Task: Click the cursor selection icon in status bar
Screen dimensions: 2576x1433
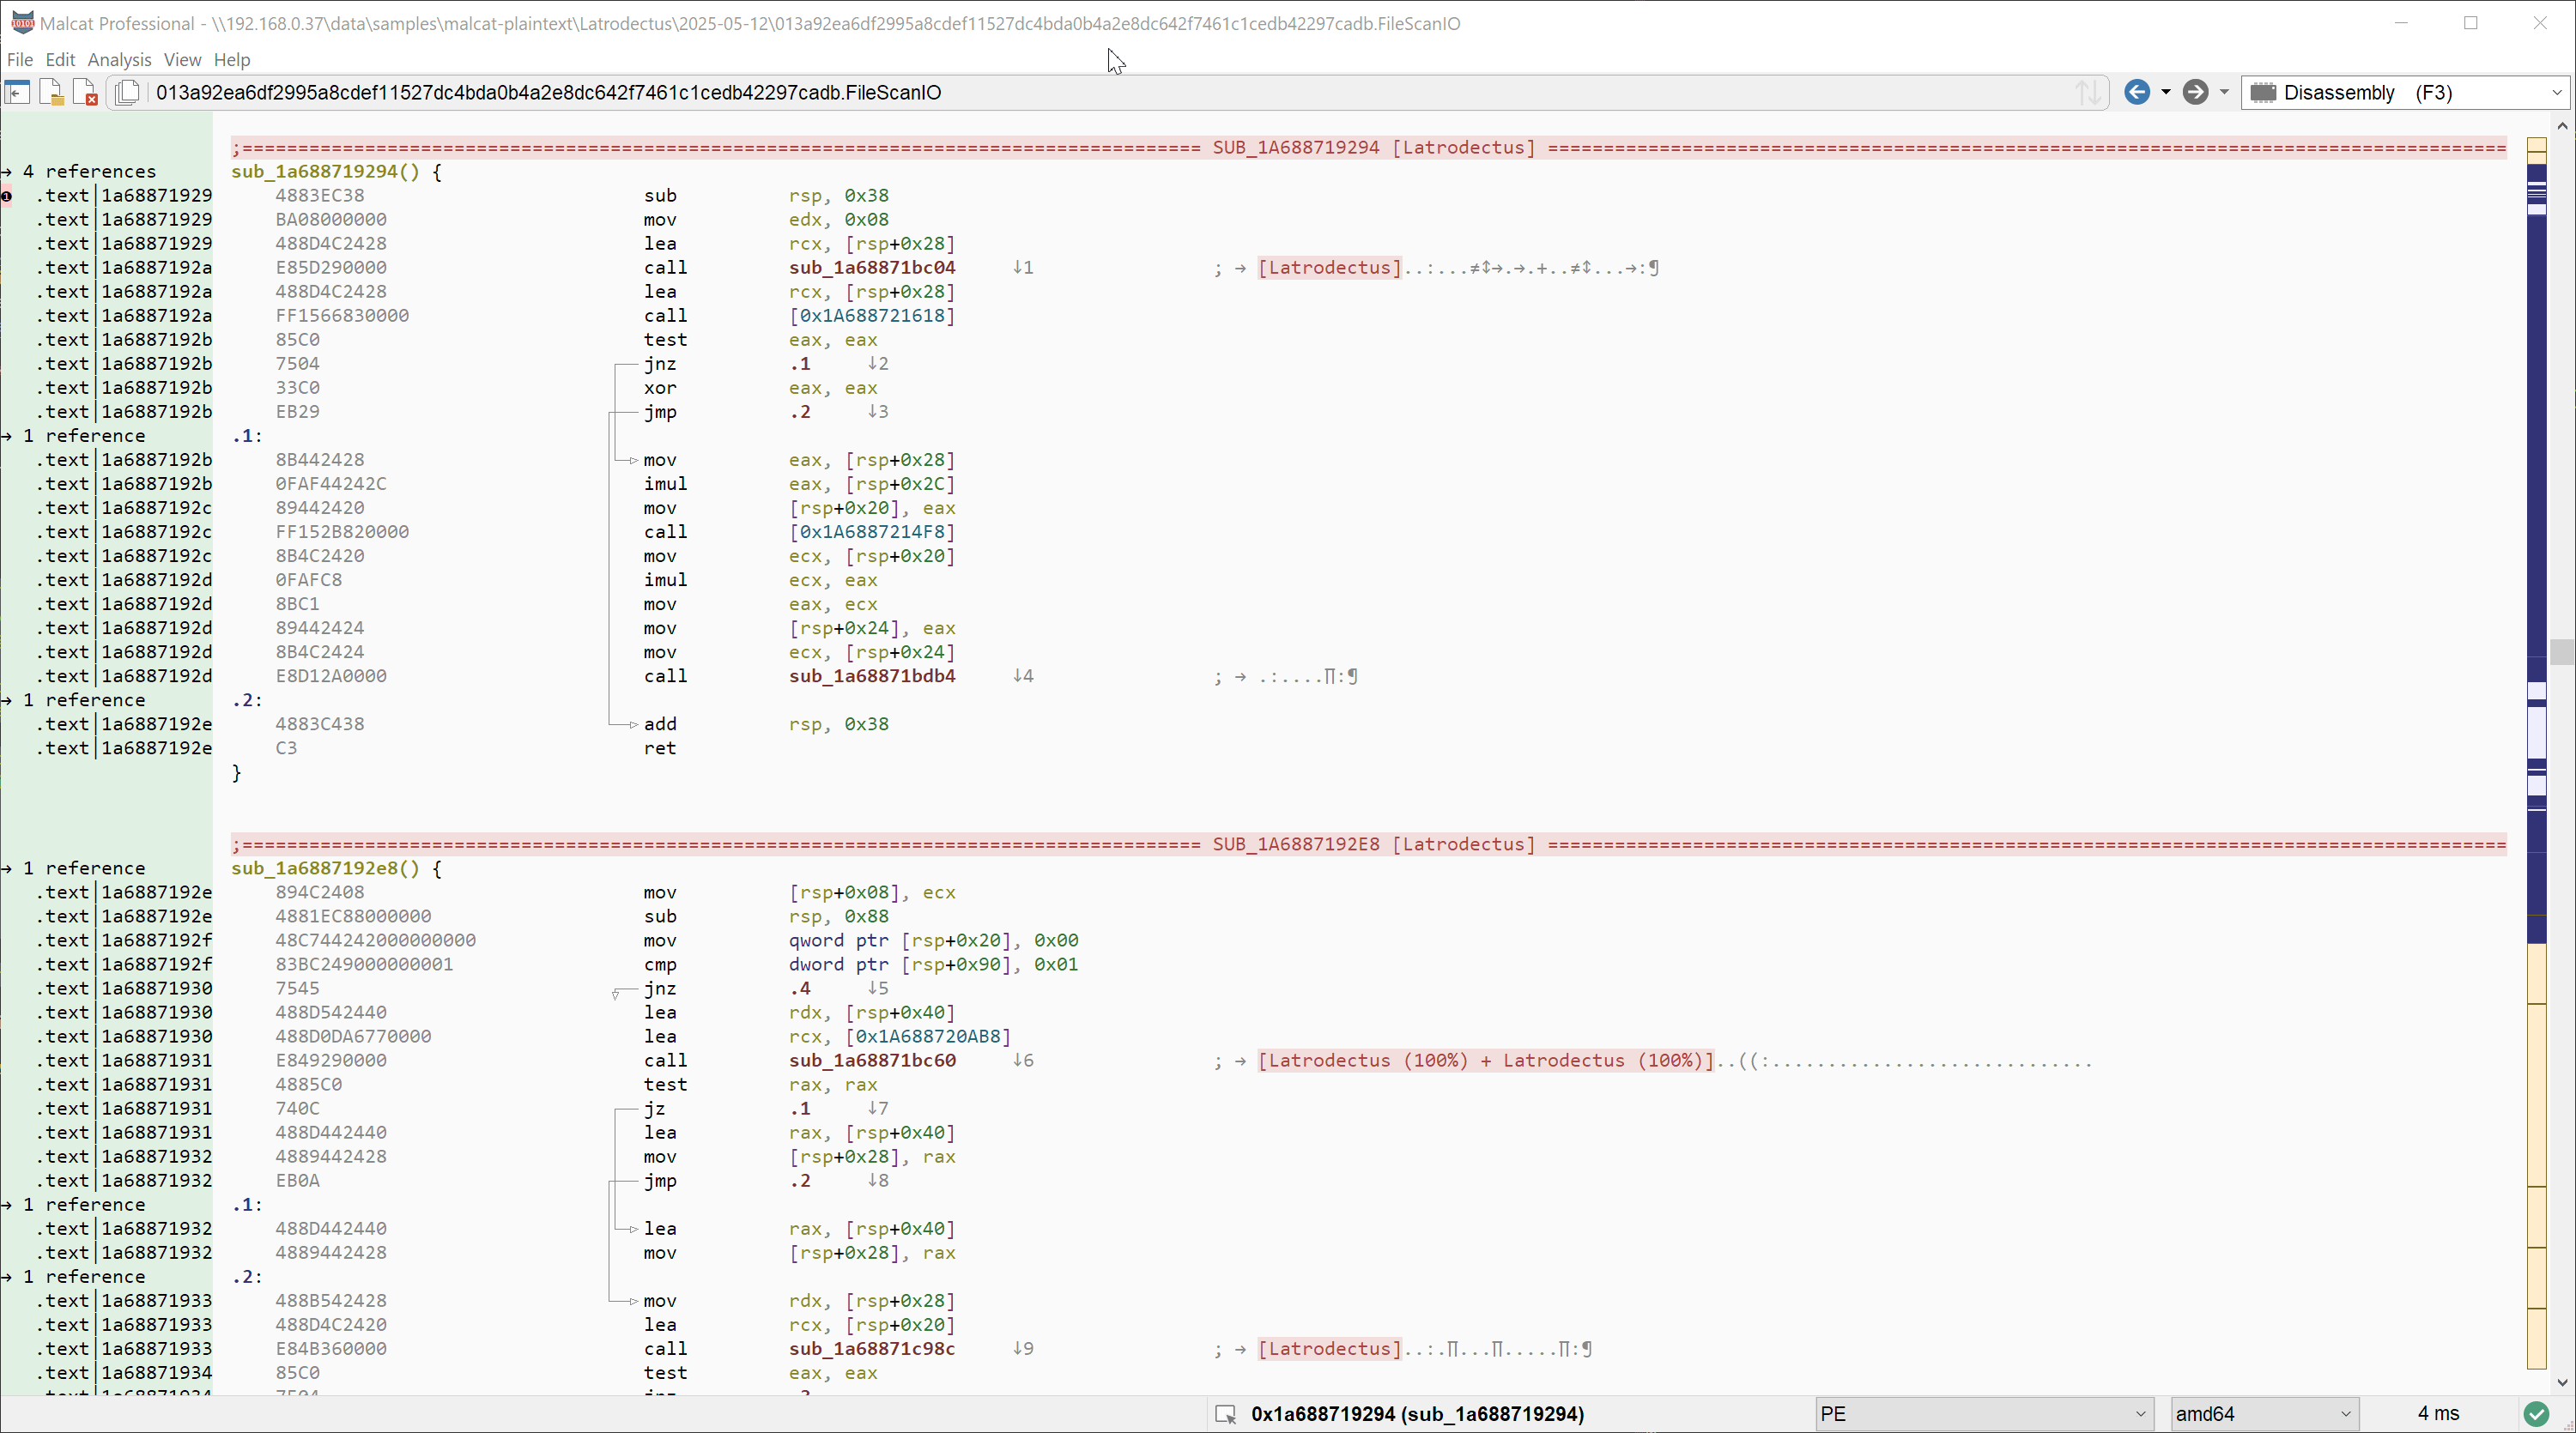Action: 1225,1414
